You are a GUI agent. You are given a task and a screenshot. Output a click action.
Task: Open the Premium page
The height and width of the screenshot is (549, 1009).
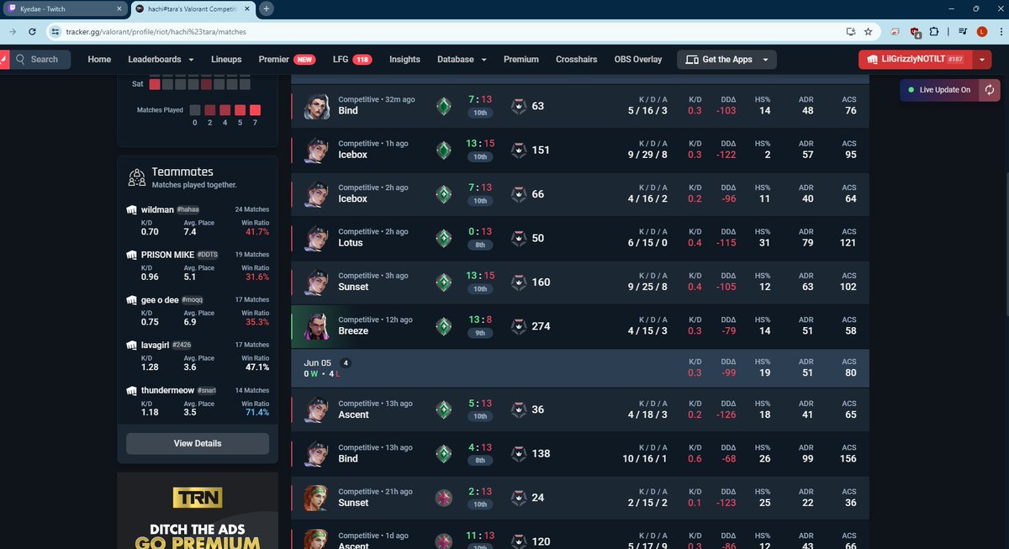pos(521,60)
